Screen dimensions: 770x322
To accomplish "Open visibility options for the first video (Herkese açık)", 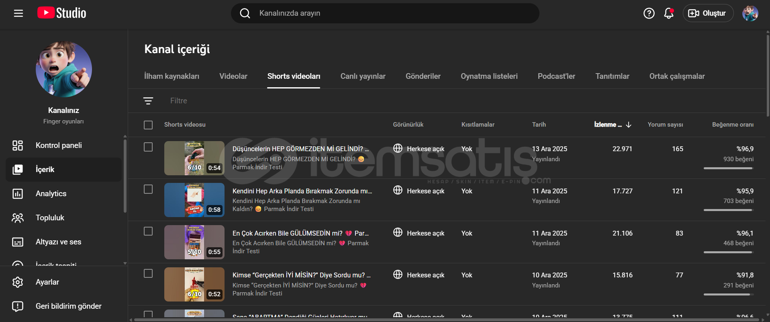I will (419, 149).
